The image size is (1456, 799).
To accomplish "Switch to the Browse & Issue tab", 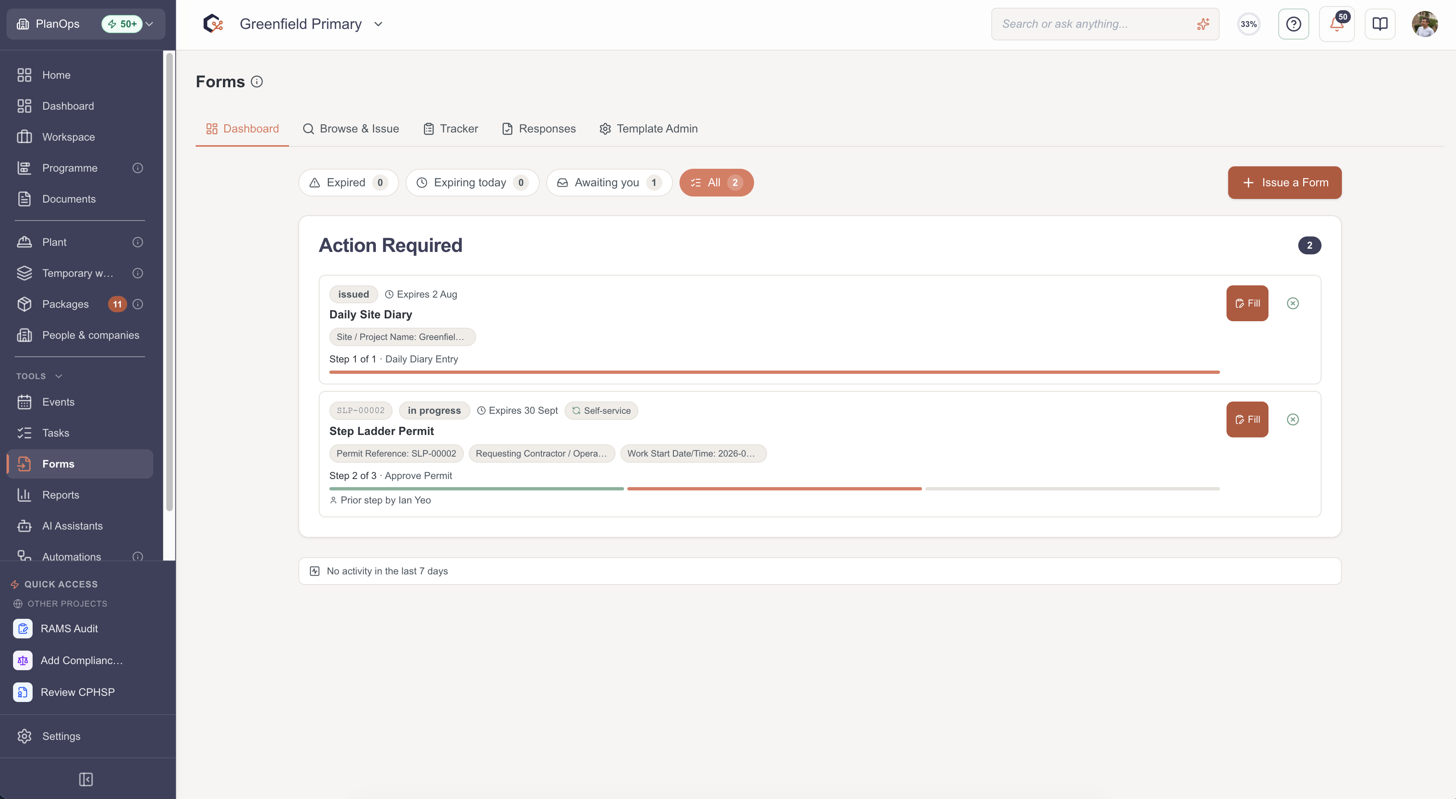I will coord(351,129).
